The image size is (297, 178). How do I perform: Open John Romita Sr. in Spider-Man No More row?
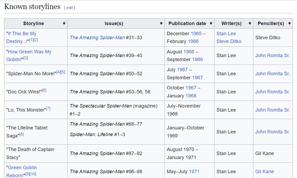pyautogui.click(x=273, y=74)
